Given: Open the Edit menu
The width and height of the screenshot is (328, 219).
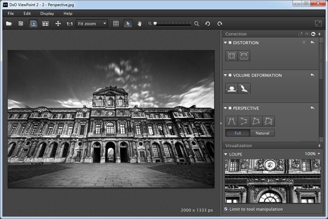Looking at the screenshot, I should pos(27,13).
